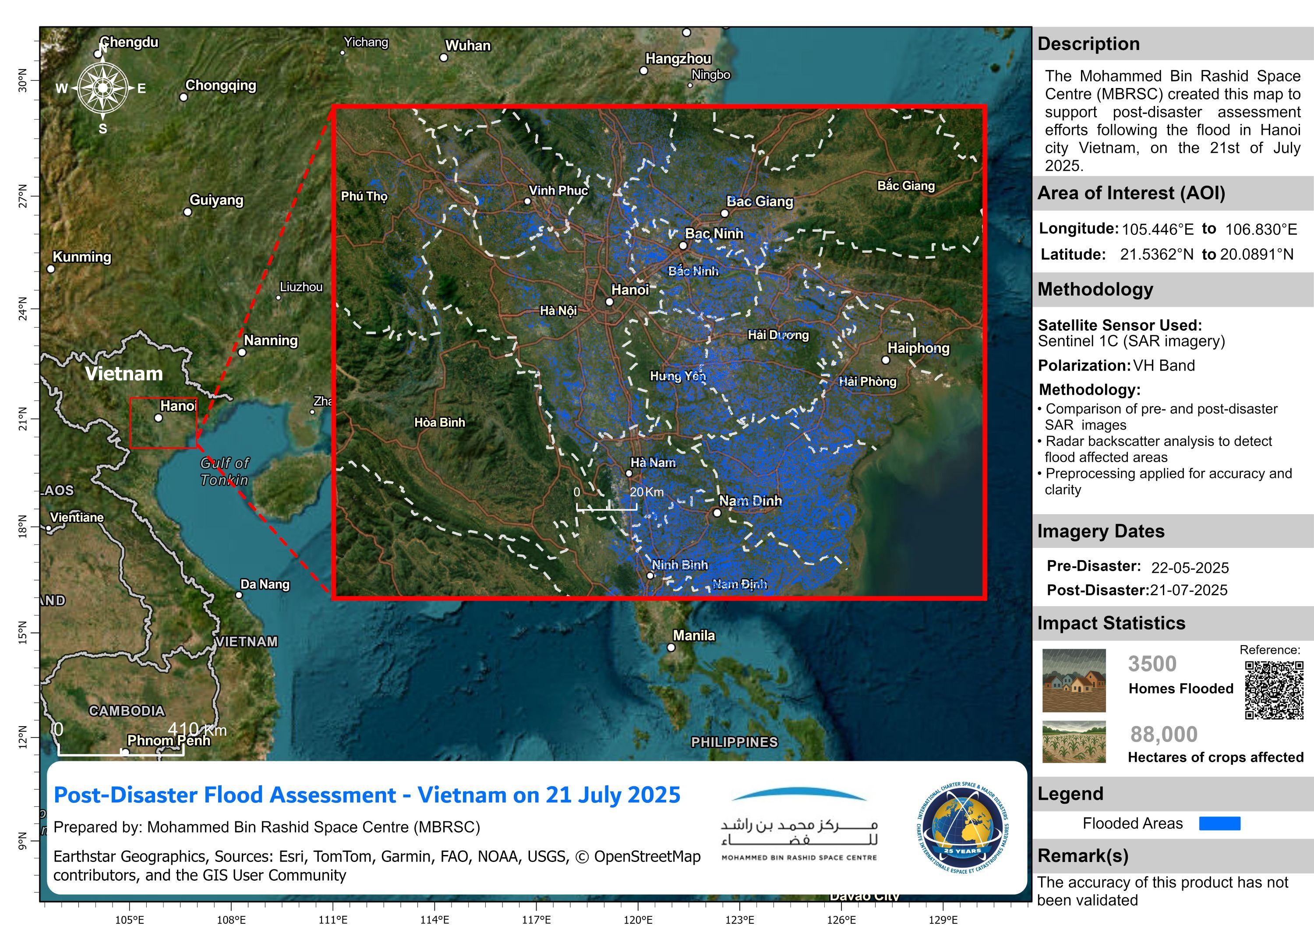The image size is (1314, 929).
Task: Click the compass rose icon
Action: (102, 88)
